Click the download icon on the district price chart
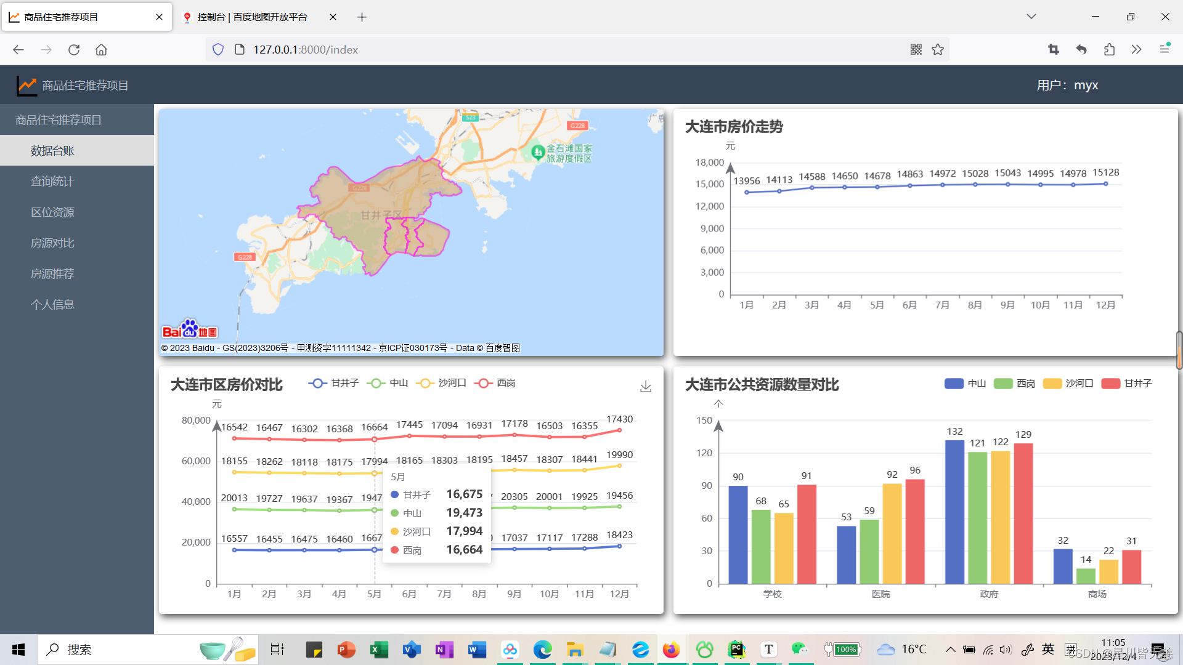 pyautogui.click(x=645, y=386)
